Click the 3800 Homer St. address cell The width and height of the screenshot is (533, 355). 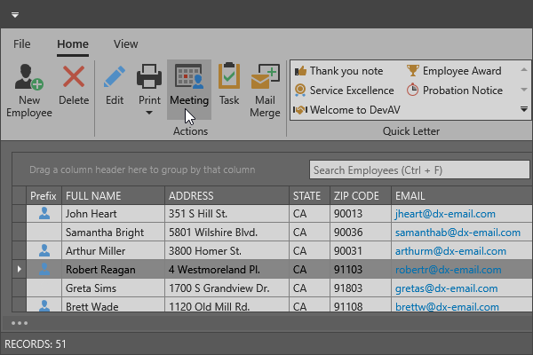click(227, 251)
